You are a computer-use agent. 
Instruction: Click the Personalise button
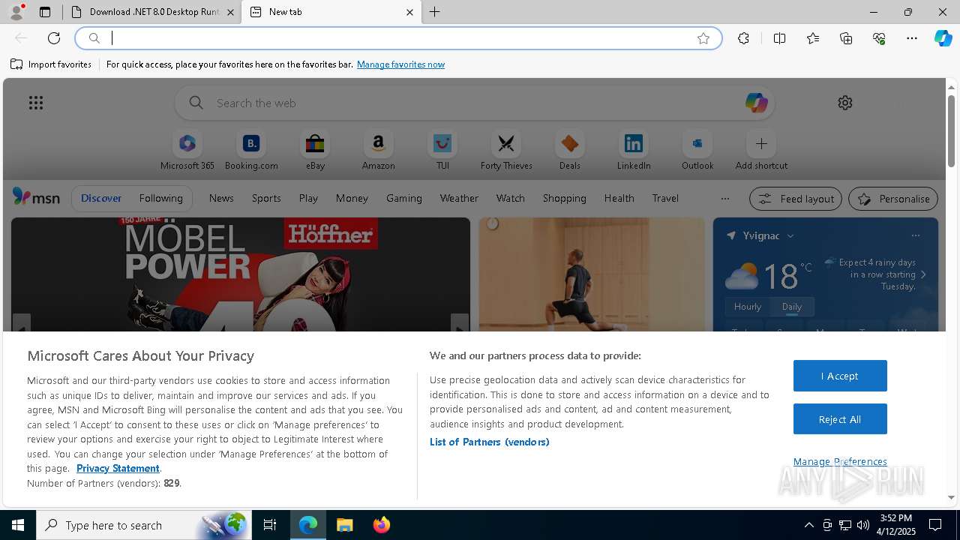coord(893,199)
